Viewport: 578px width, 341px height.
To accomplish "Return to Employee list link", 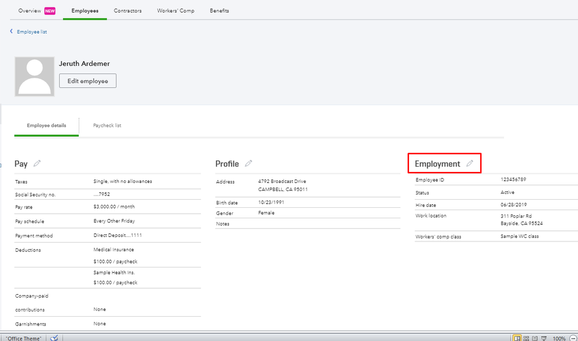I will 32,32.
